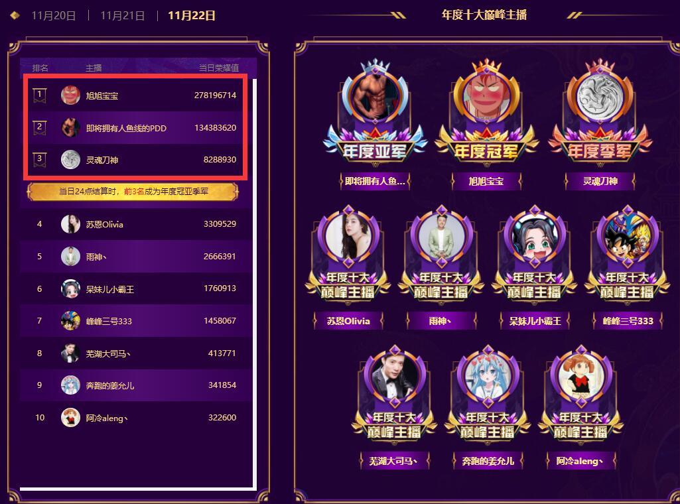Click the rank 2 badge icon
The image size is (680, 504).
(x=39, y=127)
